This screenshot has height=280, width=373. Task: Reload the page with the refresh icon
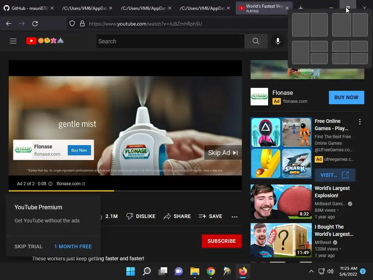coord(35,24)
